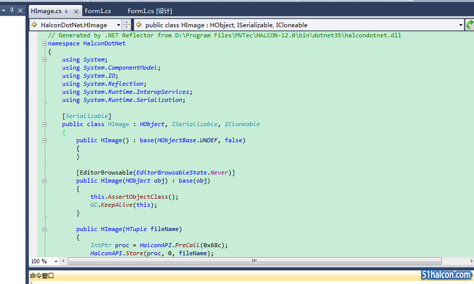Collapse the namespace HalconDotNet block
The width and height of the screenshot is (474, 284).
point(45,43)
